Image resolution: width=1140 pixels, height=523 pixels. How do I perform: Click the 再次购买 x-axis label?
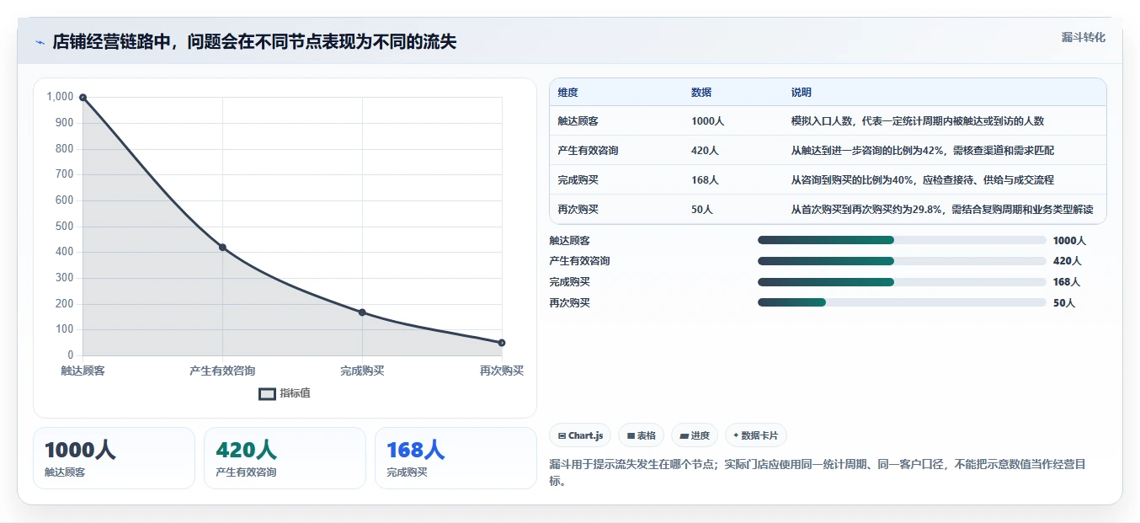(502, 371)
